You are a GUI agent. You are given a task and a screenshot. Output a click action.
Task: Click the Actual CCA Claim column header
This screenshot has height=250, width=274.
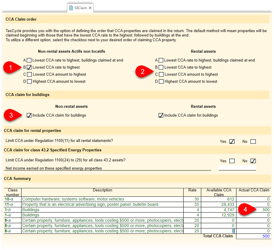pyautogui.click(x=254, y=190)
